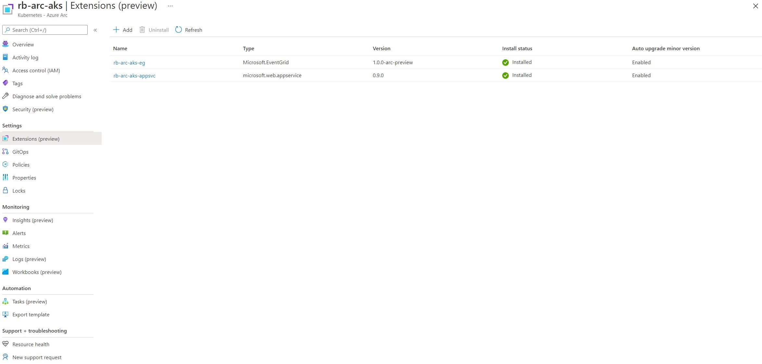Click the Activity log icon
This screenshot has width=762, height=364.
pos(6,57)
